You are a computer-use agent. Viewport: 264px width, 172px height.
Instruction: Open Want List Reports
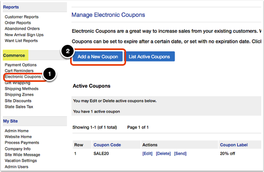point(21,41)
